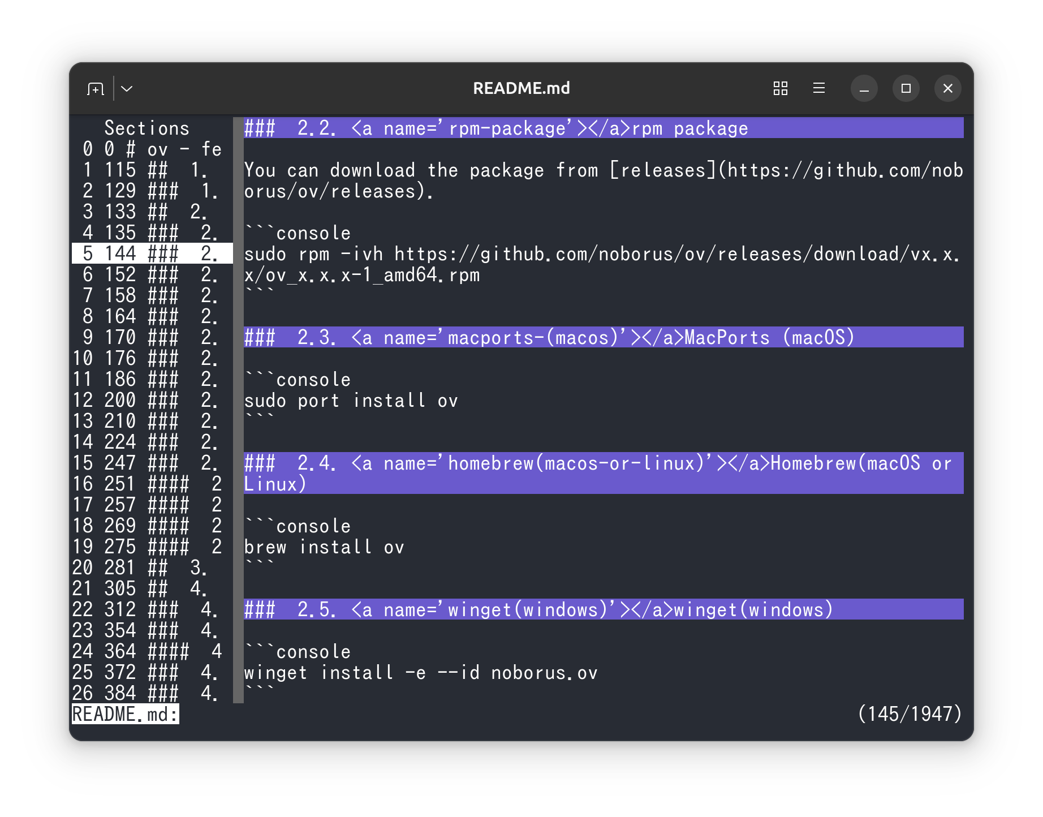Viewport: 1043px width, 817px height.
Task: Select section 6 at line 152
Action: pyautogui.click(x=152, y=274)
